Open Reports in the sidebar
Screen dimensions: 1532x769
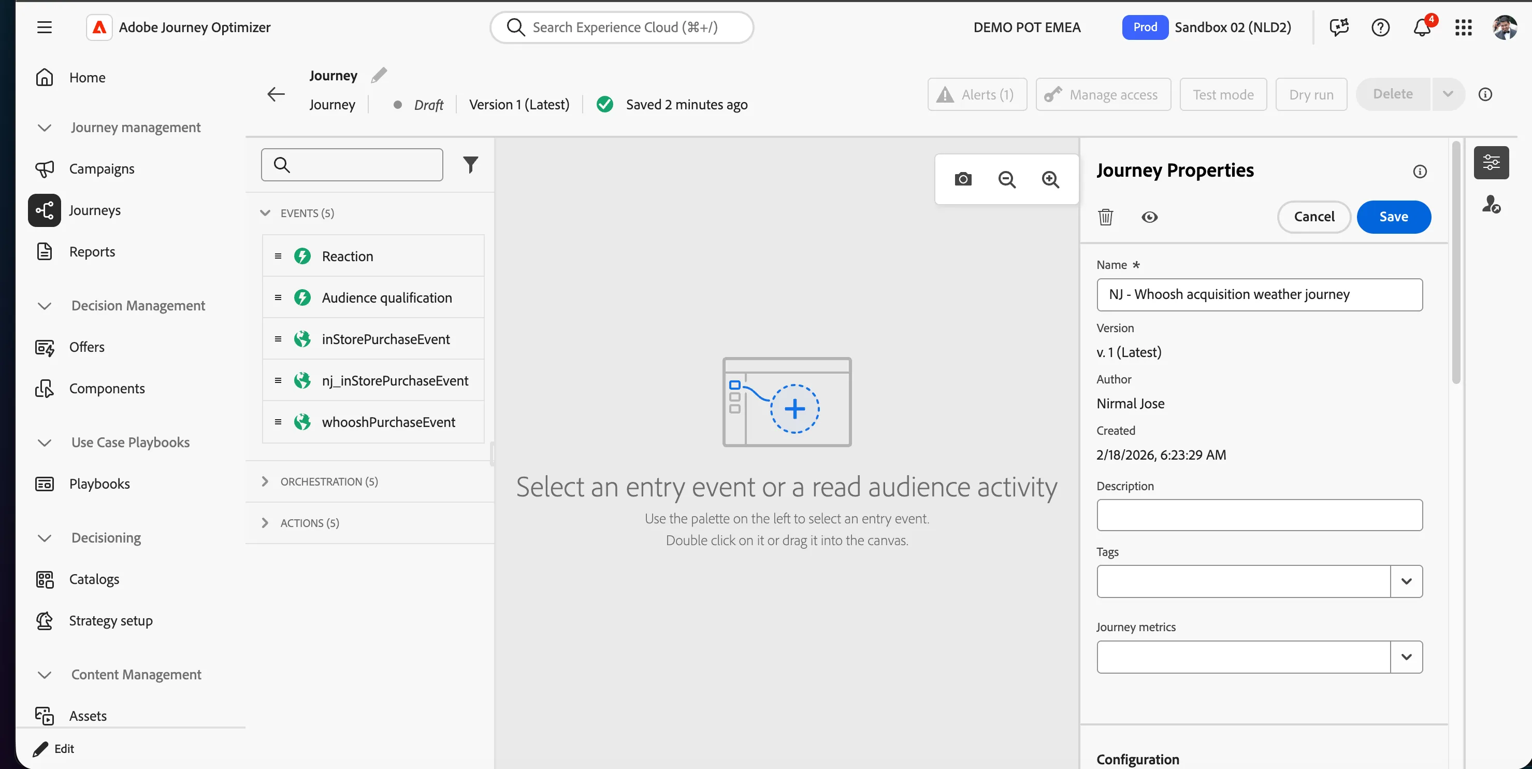(92, 252)
